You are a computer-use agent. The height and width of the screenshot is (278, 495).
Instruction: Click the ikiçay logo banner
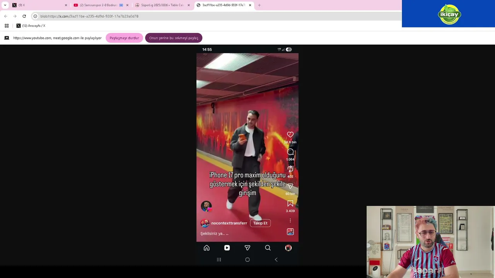tap(449, 14)
